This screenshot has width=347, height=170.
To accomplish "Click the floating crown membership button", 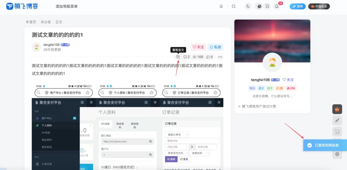I will (337, 109).
